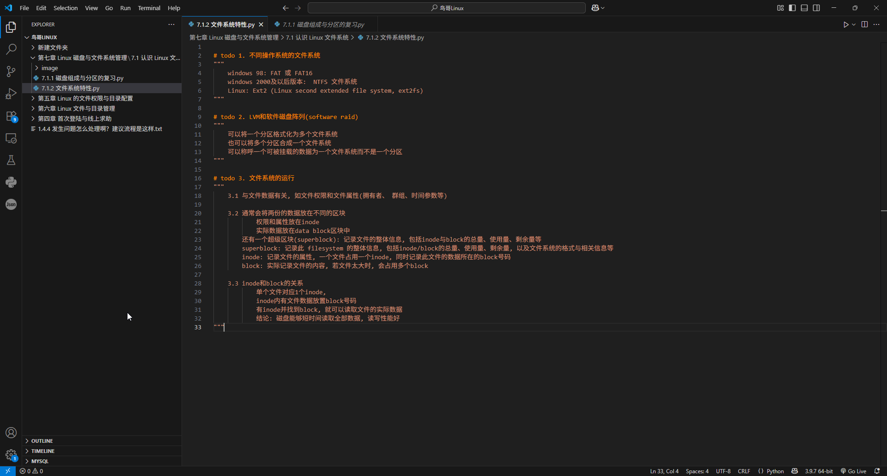Open Remote Explorer view
The image size is (887, 476).
point(11,138)
